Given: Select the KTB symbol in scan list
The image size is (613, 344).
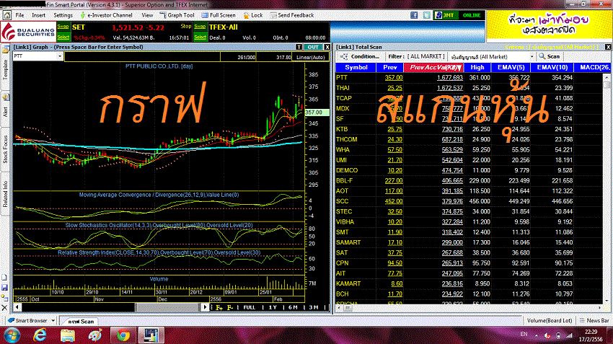Looking at the screenshot, I should pos(342,129).
